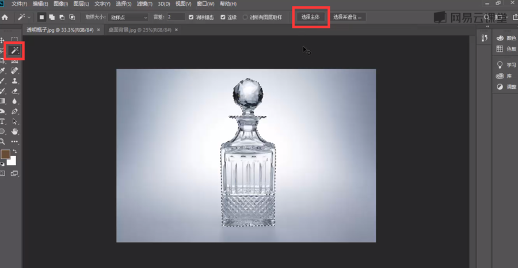
Task: Choose Intersect with Selection mode icon
Action: click(72, 17)
